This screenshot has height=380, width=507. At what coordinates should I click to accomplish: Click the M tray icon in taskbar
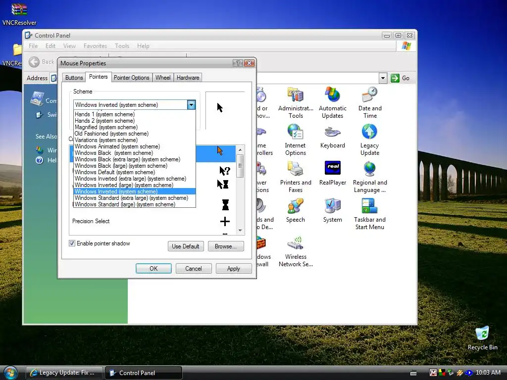[x=433, y=373]
